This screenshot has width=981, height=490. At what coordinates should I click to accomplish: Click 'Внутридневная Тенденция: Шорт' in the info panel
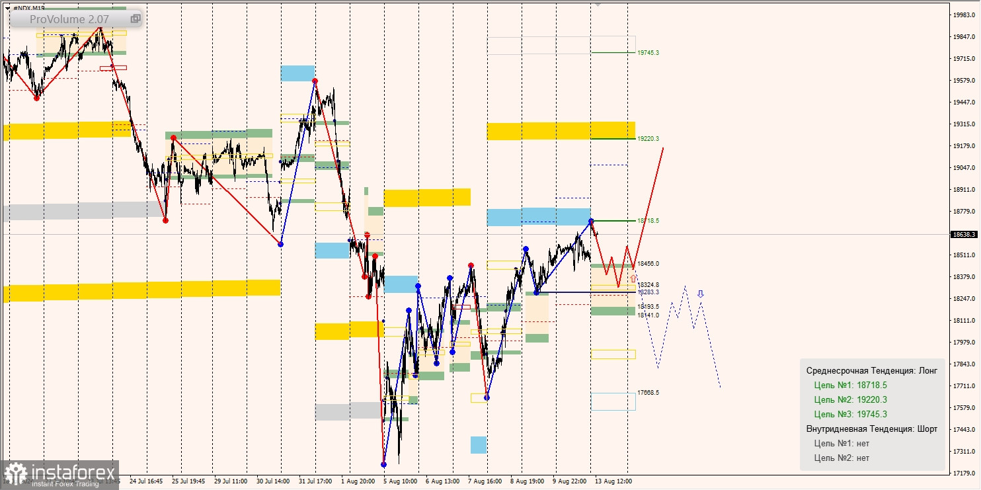(x=871, y=429)
